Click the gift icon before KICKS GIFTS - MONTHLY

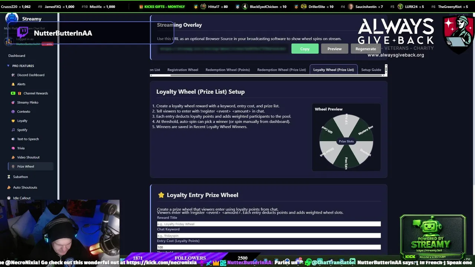pyautogui.click(x=141, y=7)
